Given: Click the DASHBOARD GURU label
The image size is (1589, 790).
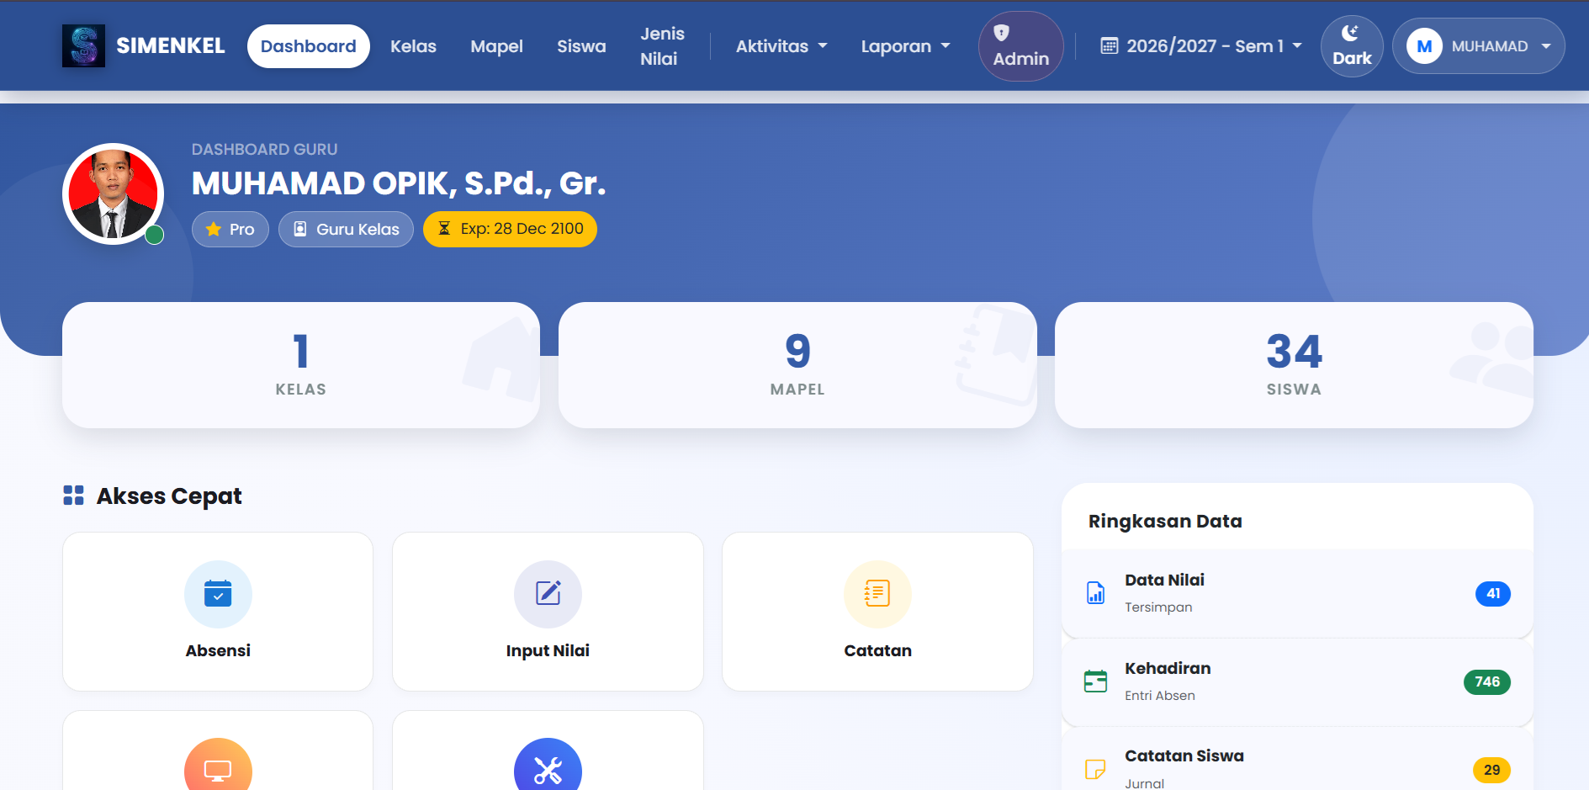Looking at the screenshot, I should (x=264, y=149).
